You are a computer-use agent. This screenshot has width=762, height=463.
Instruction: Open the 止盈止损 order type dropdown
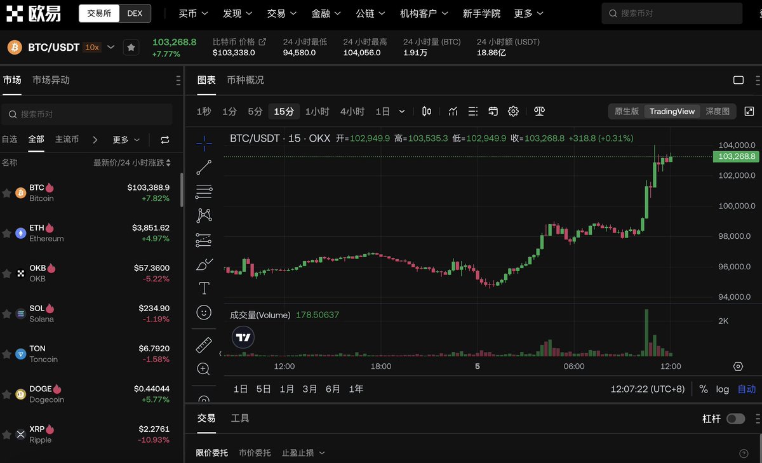(x=303, y=453)
